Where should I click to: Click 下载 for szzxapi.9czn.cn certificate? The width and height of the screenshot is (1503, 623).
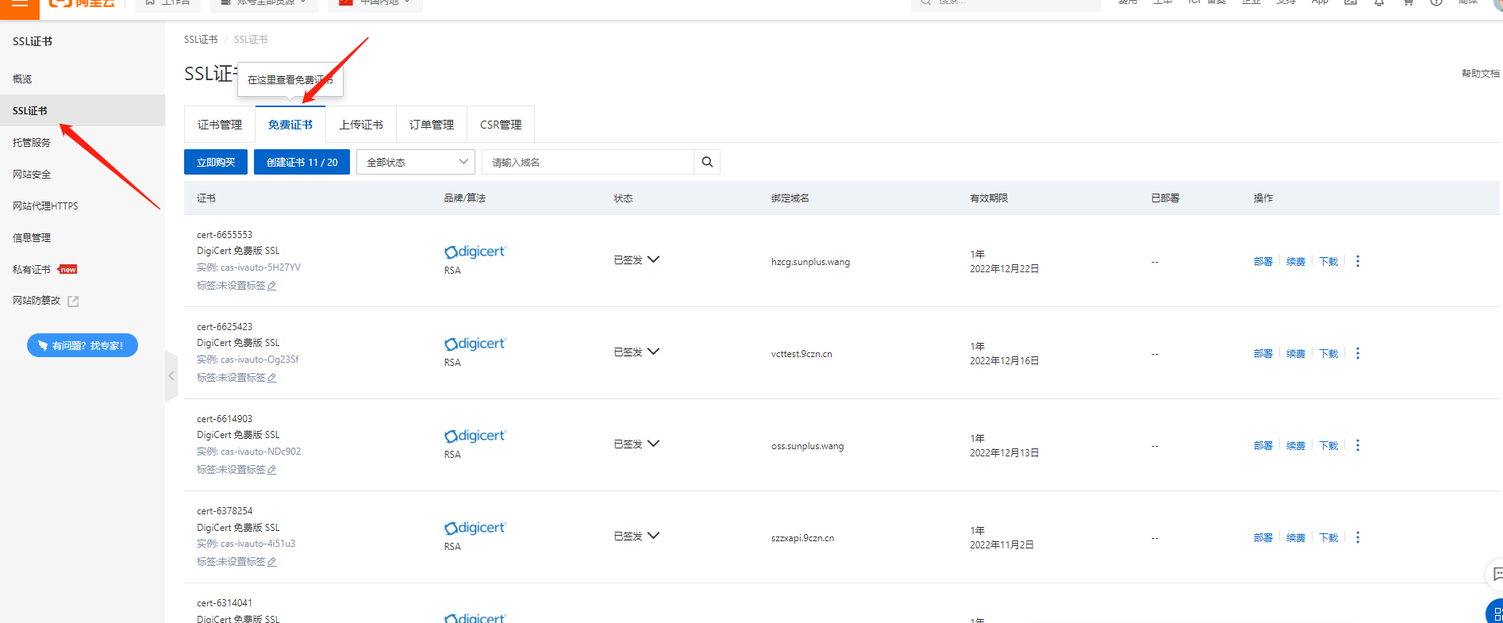(1328, 538)
